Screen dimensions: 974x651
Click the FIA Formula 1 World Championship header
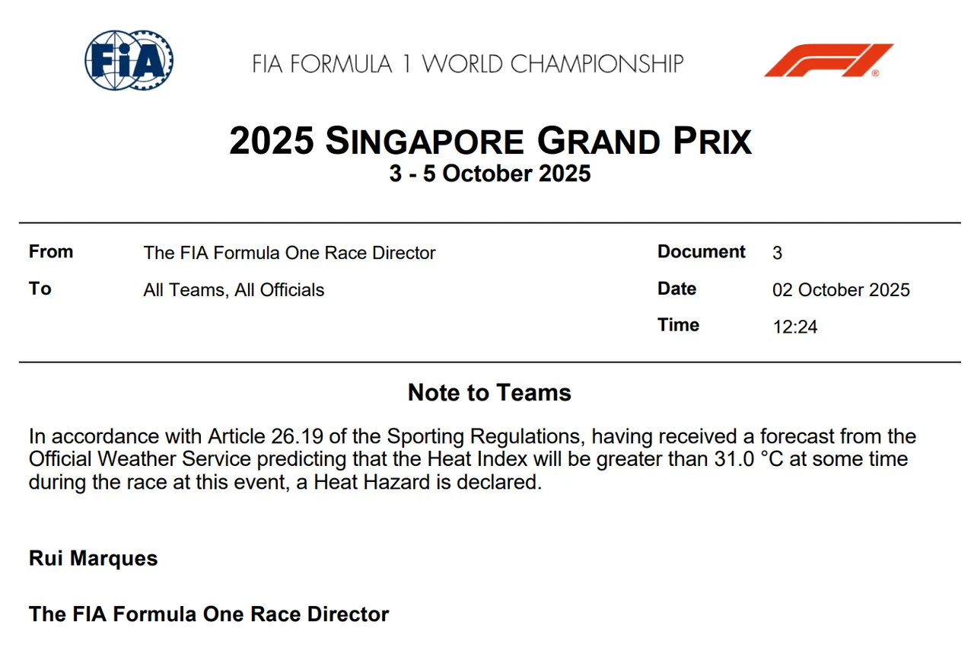(468, 63)
